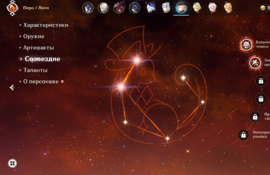Click the Pyro element emblem icon
The image size is (270, 175).
12,8
